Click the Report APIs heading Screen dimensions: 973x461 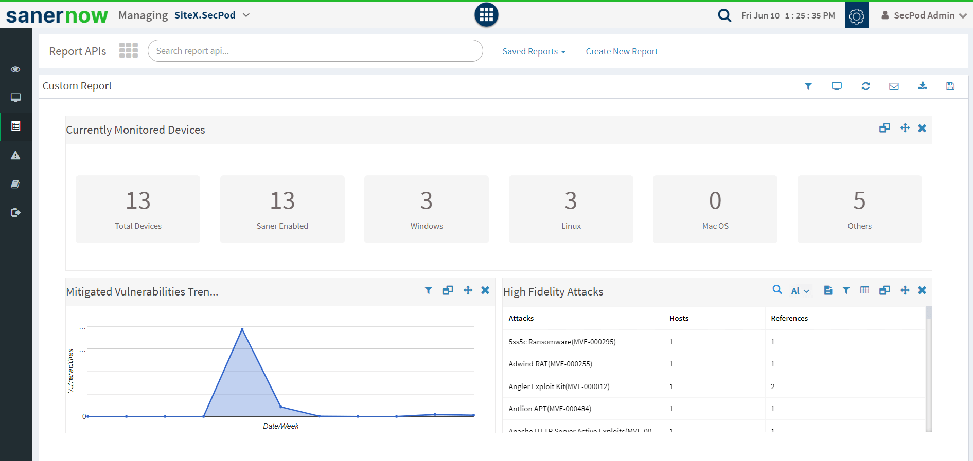78,51
